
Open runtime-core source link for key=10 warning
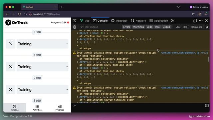tap(184, 88)
